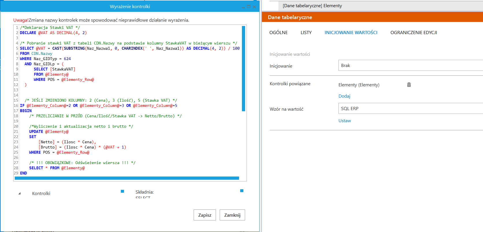Click the Składnia panel scrollbar thumb
Screen dimensions: 483x232
point(242,191)
